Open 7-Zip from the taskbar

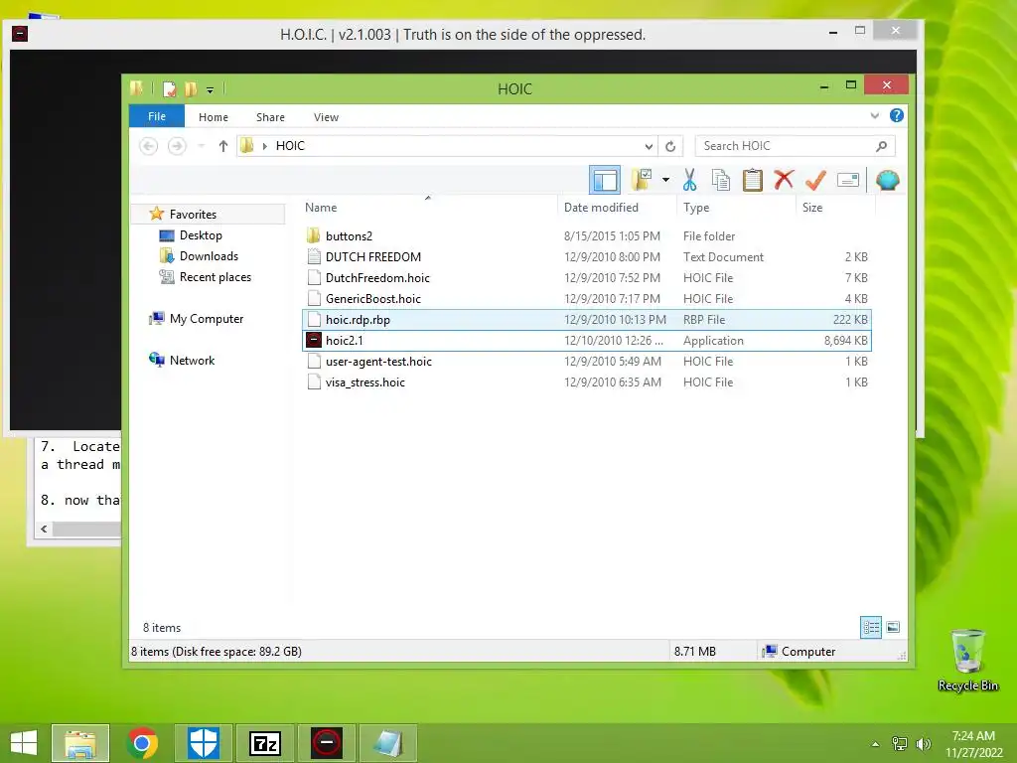(265, 743)
